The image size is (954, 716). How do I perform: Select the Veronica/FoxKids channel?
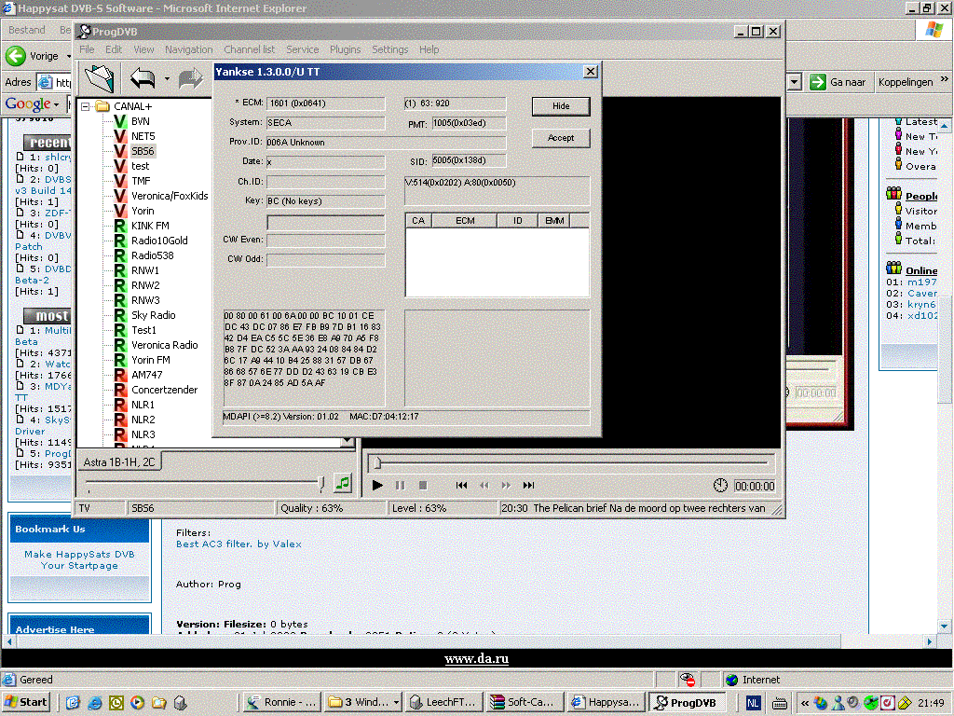tap(170, 196)
